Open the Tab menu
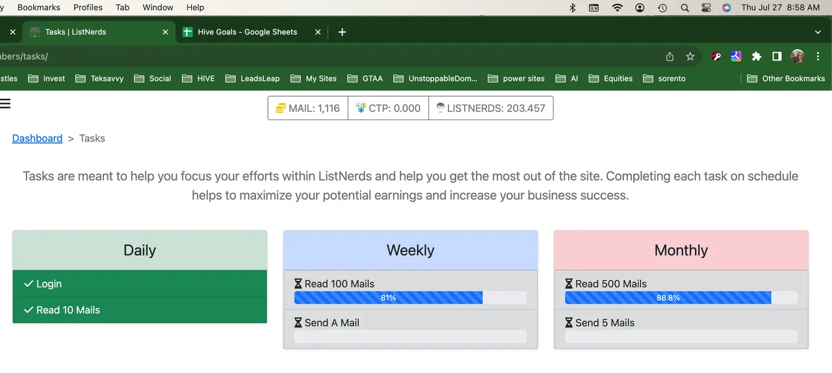This screenshot has width=832, height=373. click(x=122, y=8)
